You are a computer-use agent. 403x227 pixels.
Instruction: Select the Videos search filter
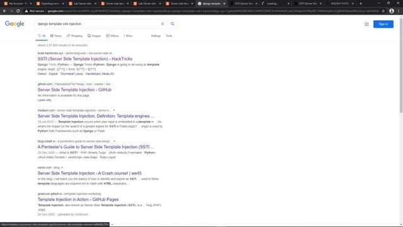pos(112,36)
